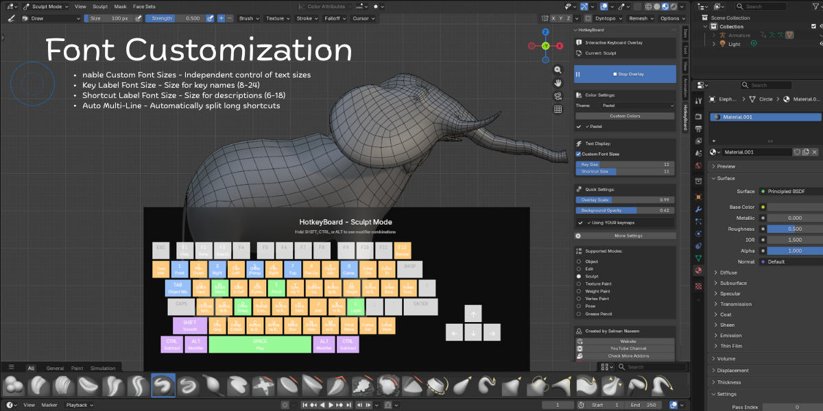Toggle Custom Font Sizes checkbox
The width and height of the screenshot is (823, 411).
coord(578,154)
